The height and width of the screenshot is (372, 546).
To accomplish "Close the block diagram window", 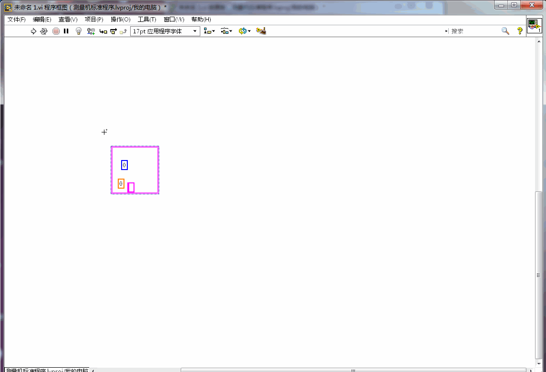I will (x=532, y=5).
